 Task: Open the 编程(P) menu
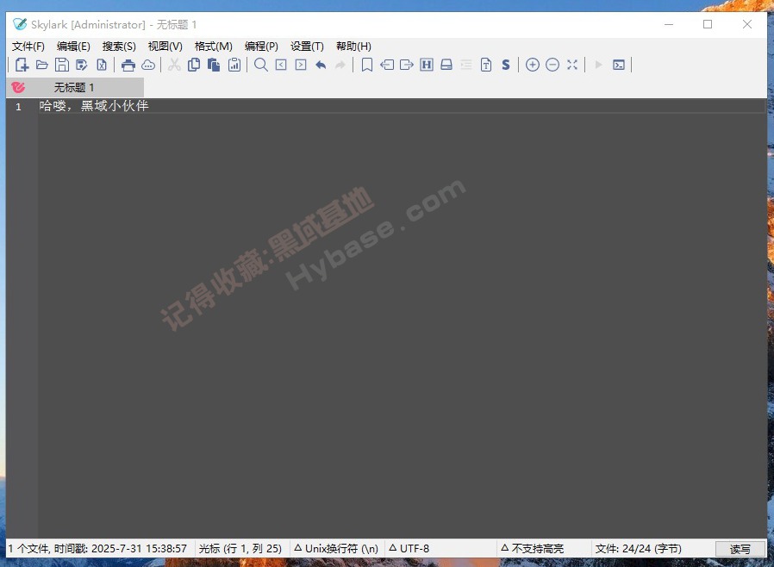pyautogui.click(x=261, y=47)
